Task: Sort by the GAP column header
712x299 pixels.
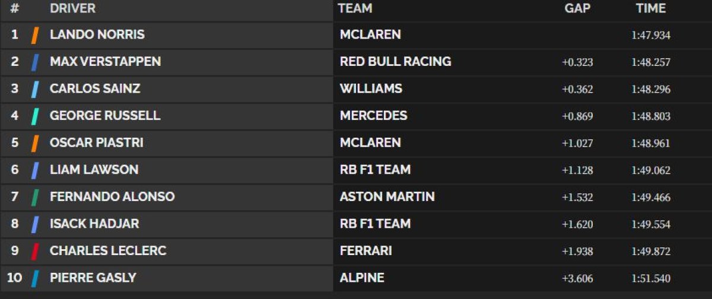Action: click(577, 8)
